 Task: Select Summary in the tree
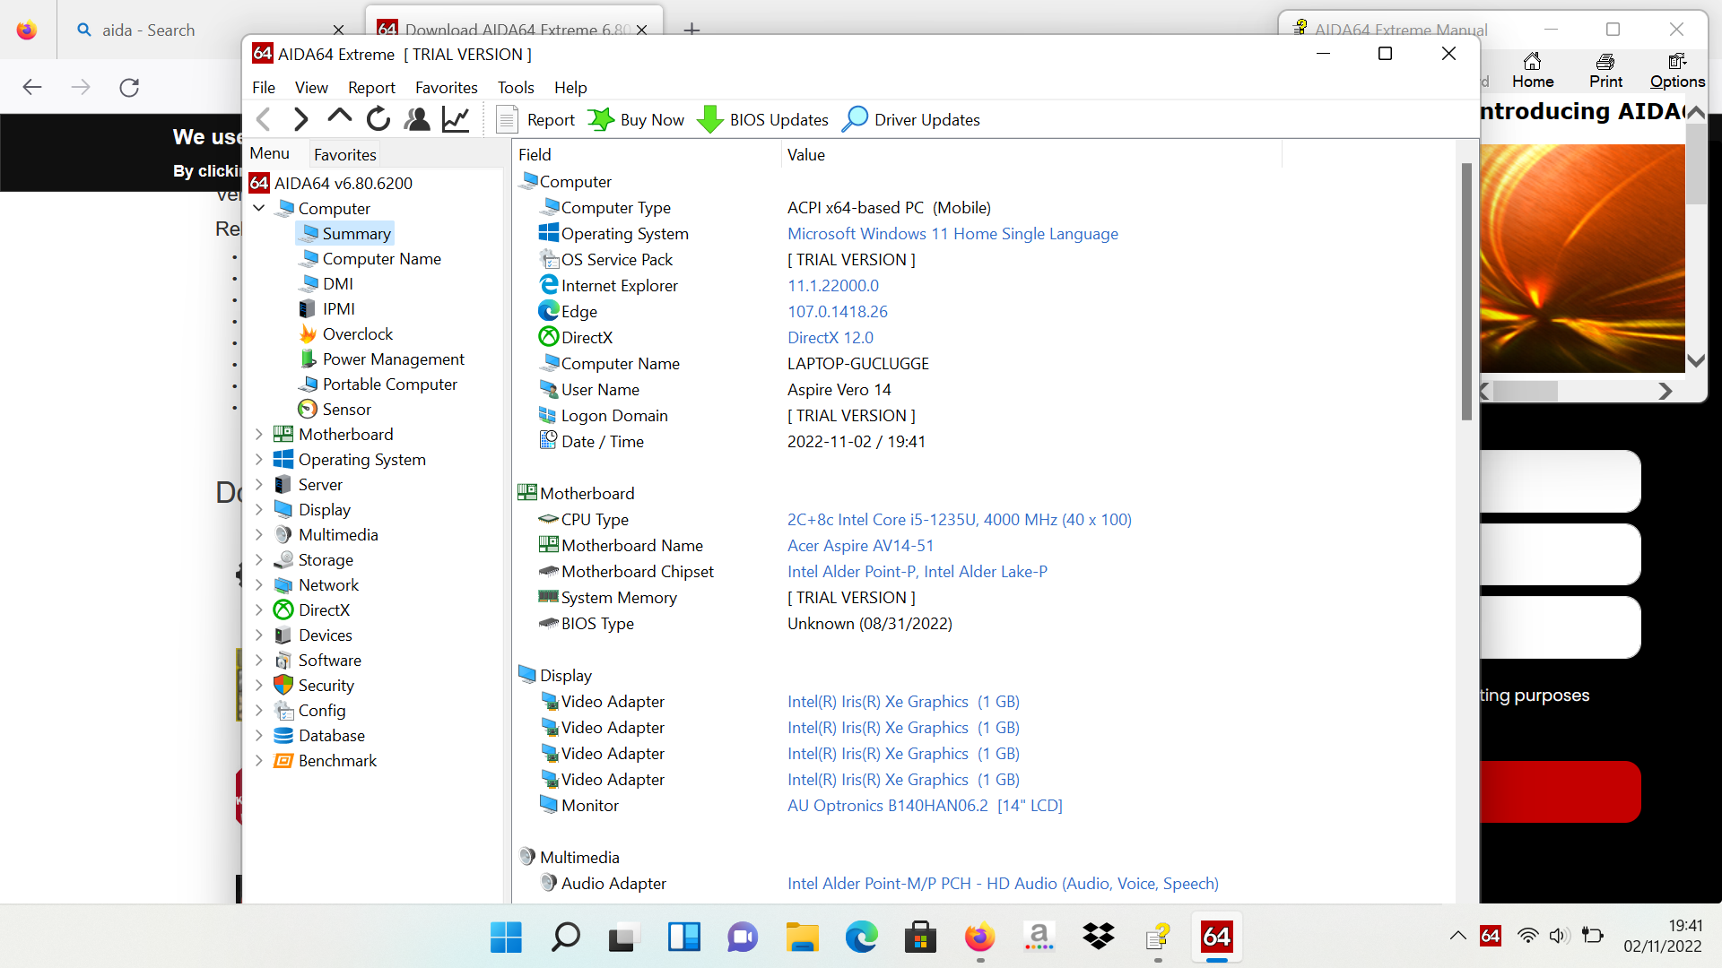pos(345,233)
